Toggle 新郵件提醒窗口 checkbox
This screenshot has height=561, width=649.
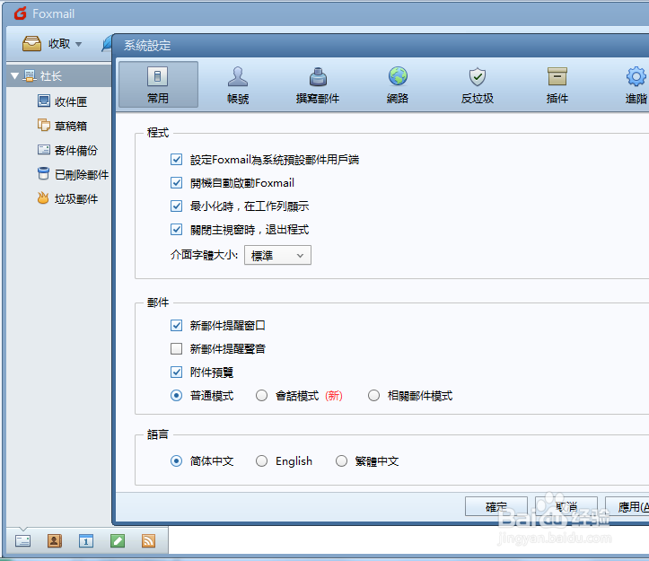click(176, 326)
